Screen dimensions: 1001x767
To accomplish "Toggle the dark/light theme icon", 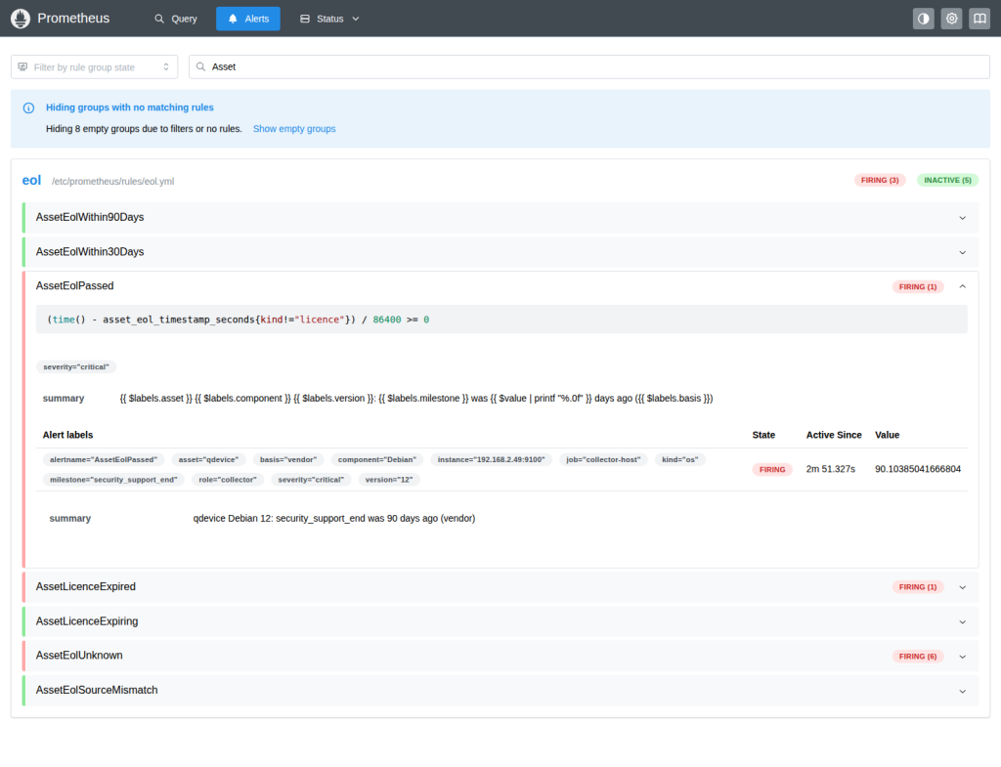I will [923, 19].
